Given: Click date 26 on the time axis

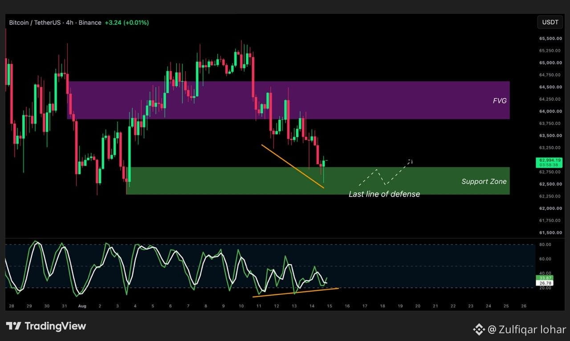Looking at the screenshot, I should point(524,306).
